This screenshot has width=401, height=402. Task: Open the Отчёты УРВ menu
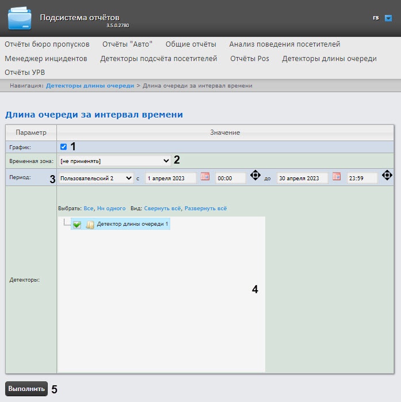pyautogui.click(x=25, y=73)
